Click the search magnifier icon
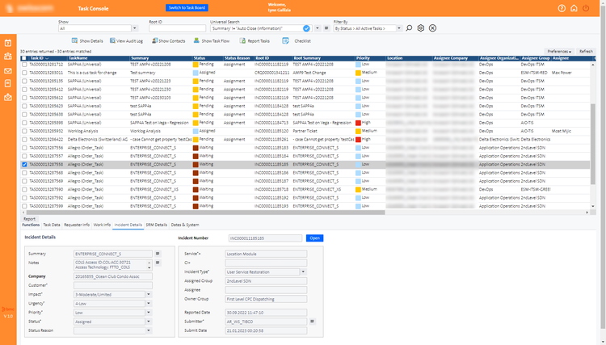The height and width of the screenshot is (345, 606). (410, 28)
